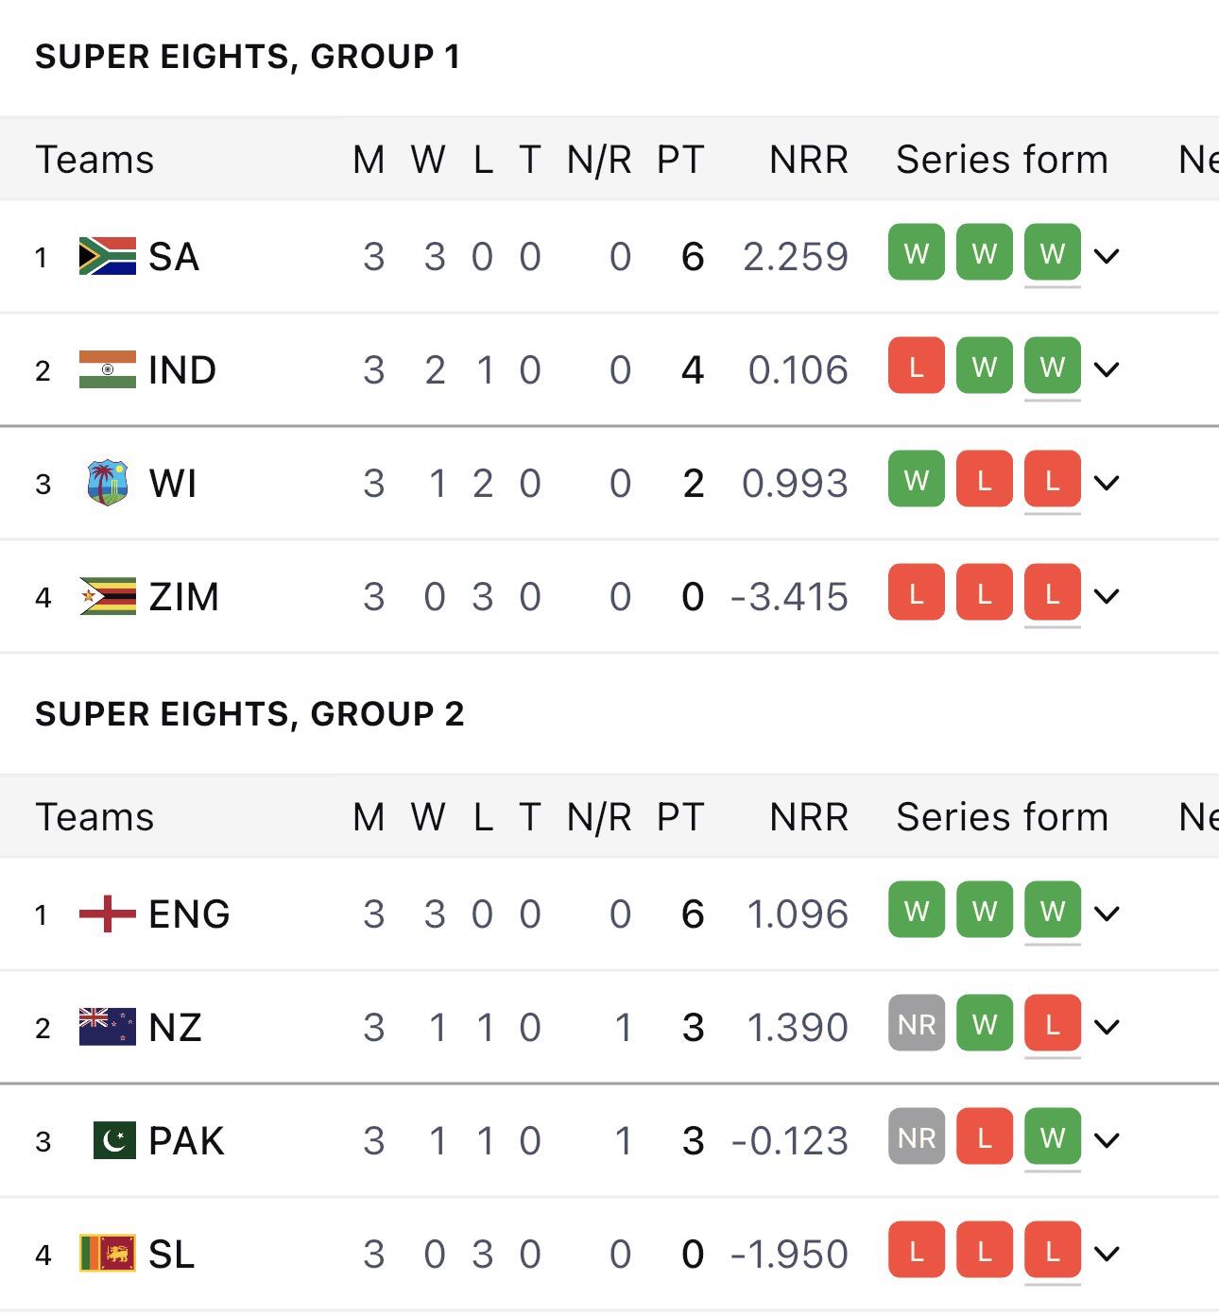Click the Pakistan flag icon
This screenshot has height=1315, width=1219.
point(114,1140)
